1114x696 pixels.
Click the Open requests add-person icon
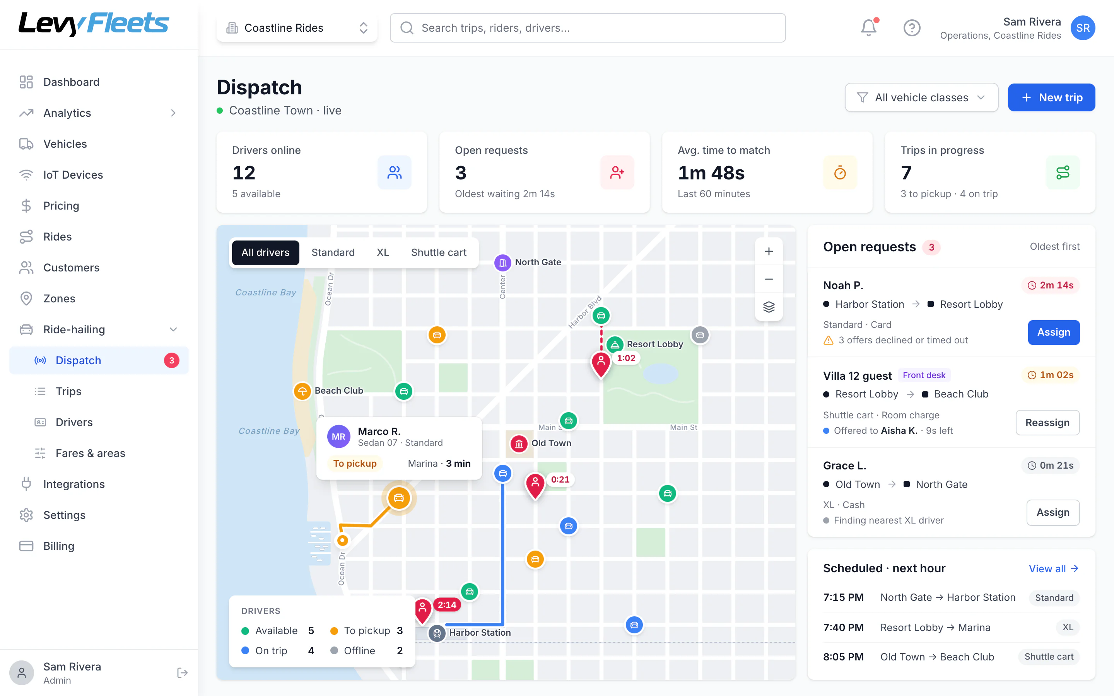617,172
